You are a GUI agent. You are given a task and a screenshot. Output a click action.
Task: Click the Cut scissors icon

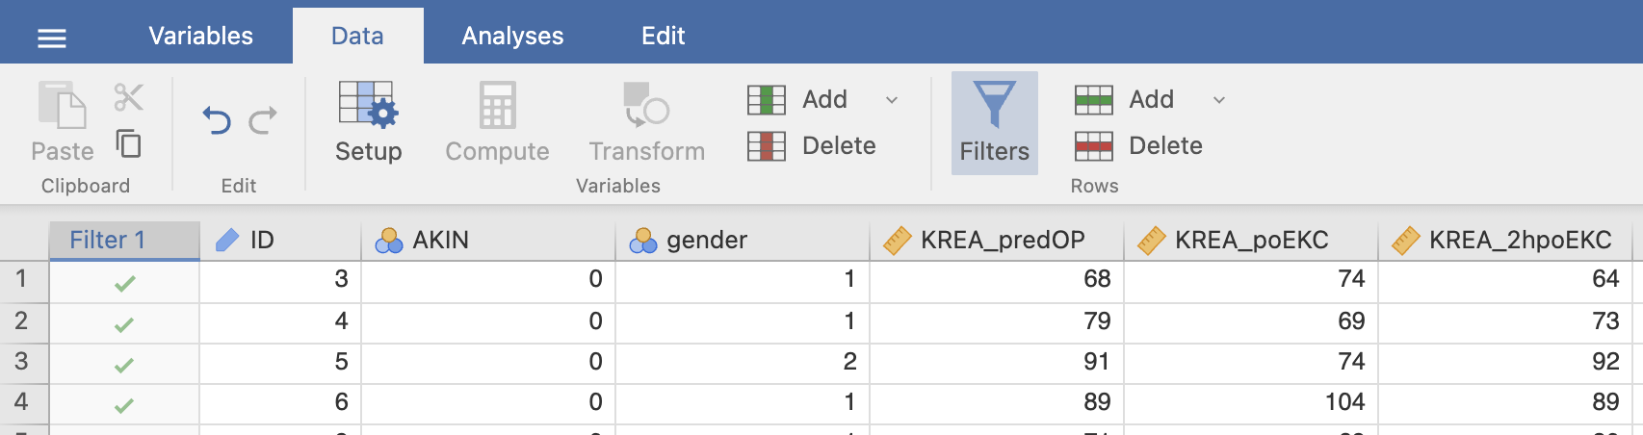128,97
